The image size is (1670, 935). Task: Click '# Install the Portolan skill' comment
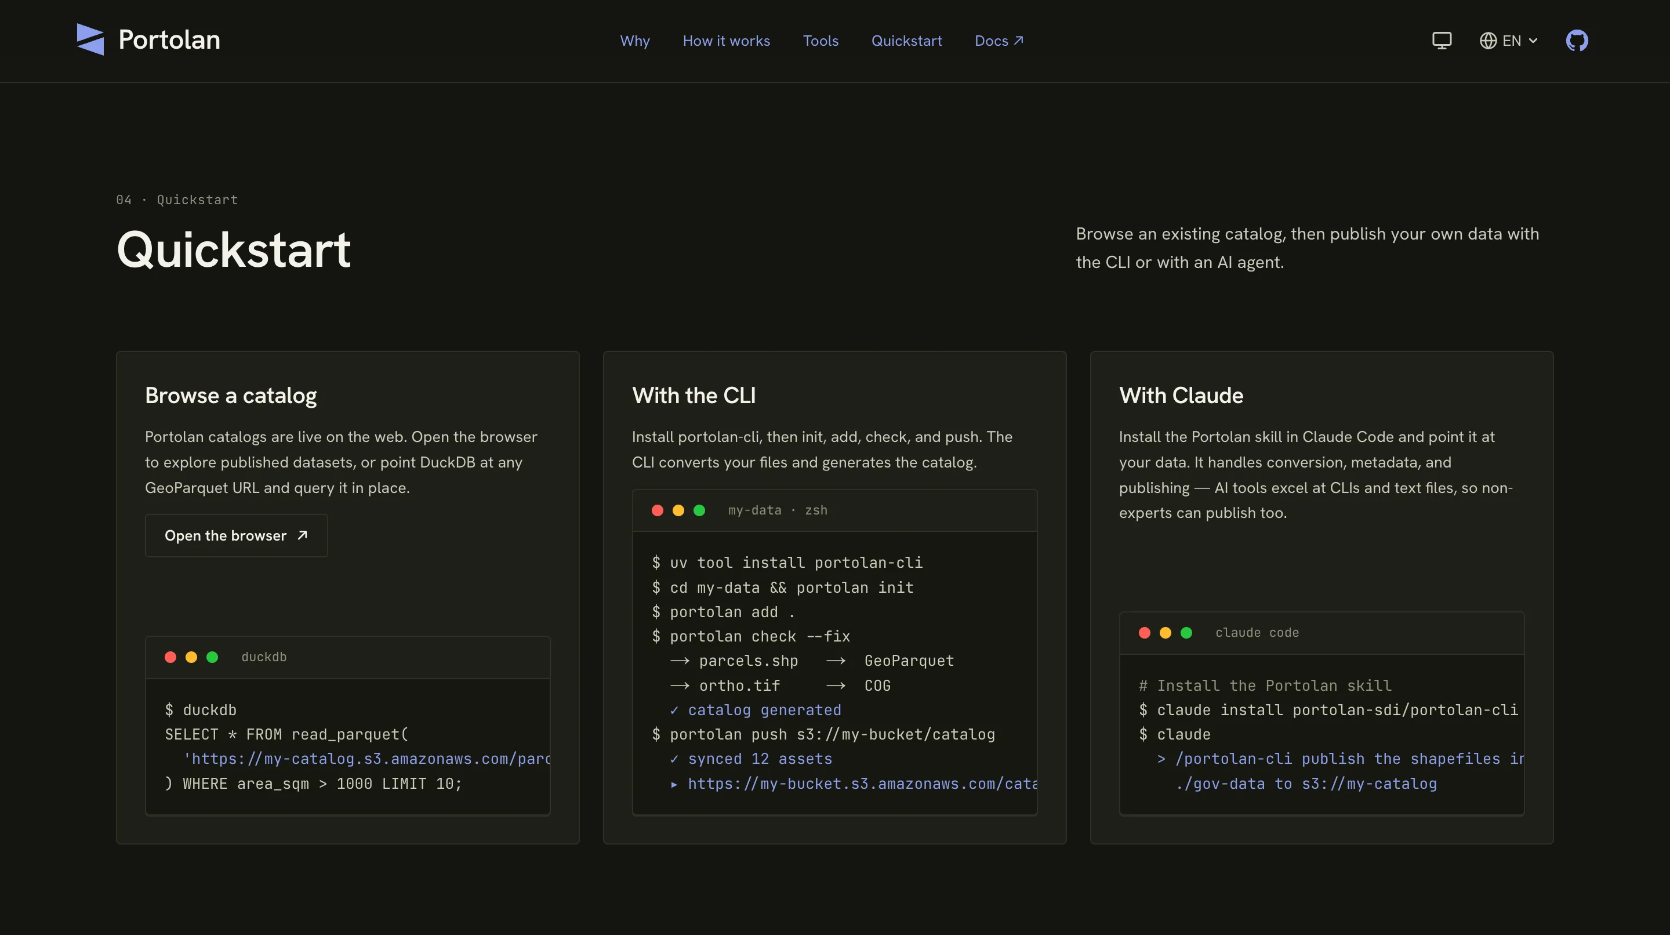(x=1265, y=686)
